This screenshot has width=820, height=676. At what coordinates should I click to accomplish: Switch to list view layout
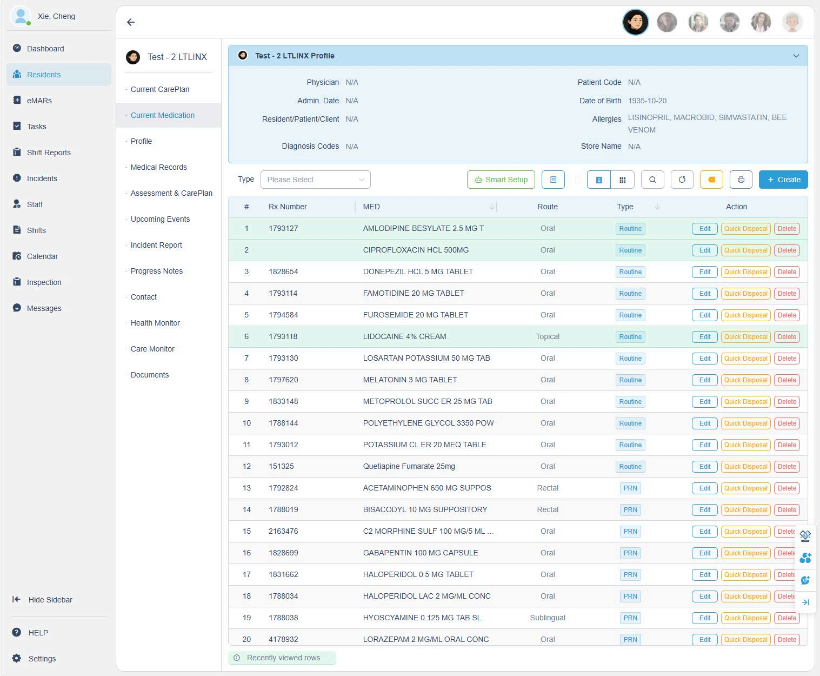pos(599,180)
